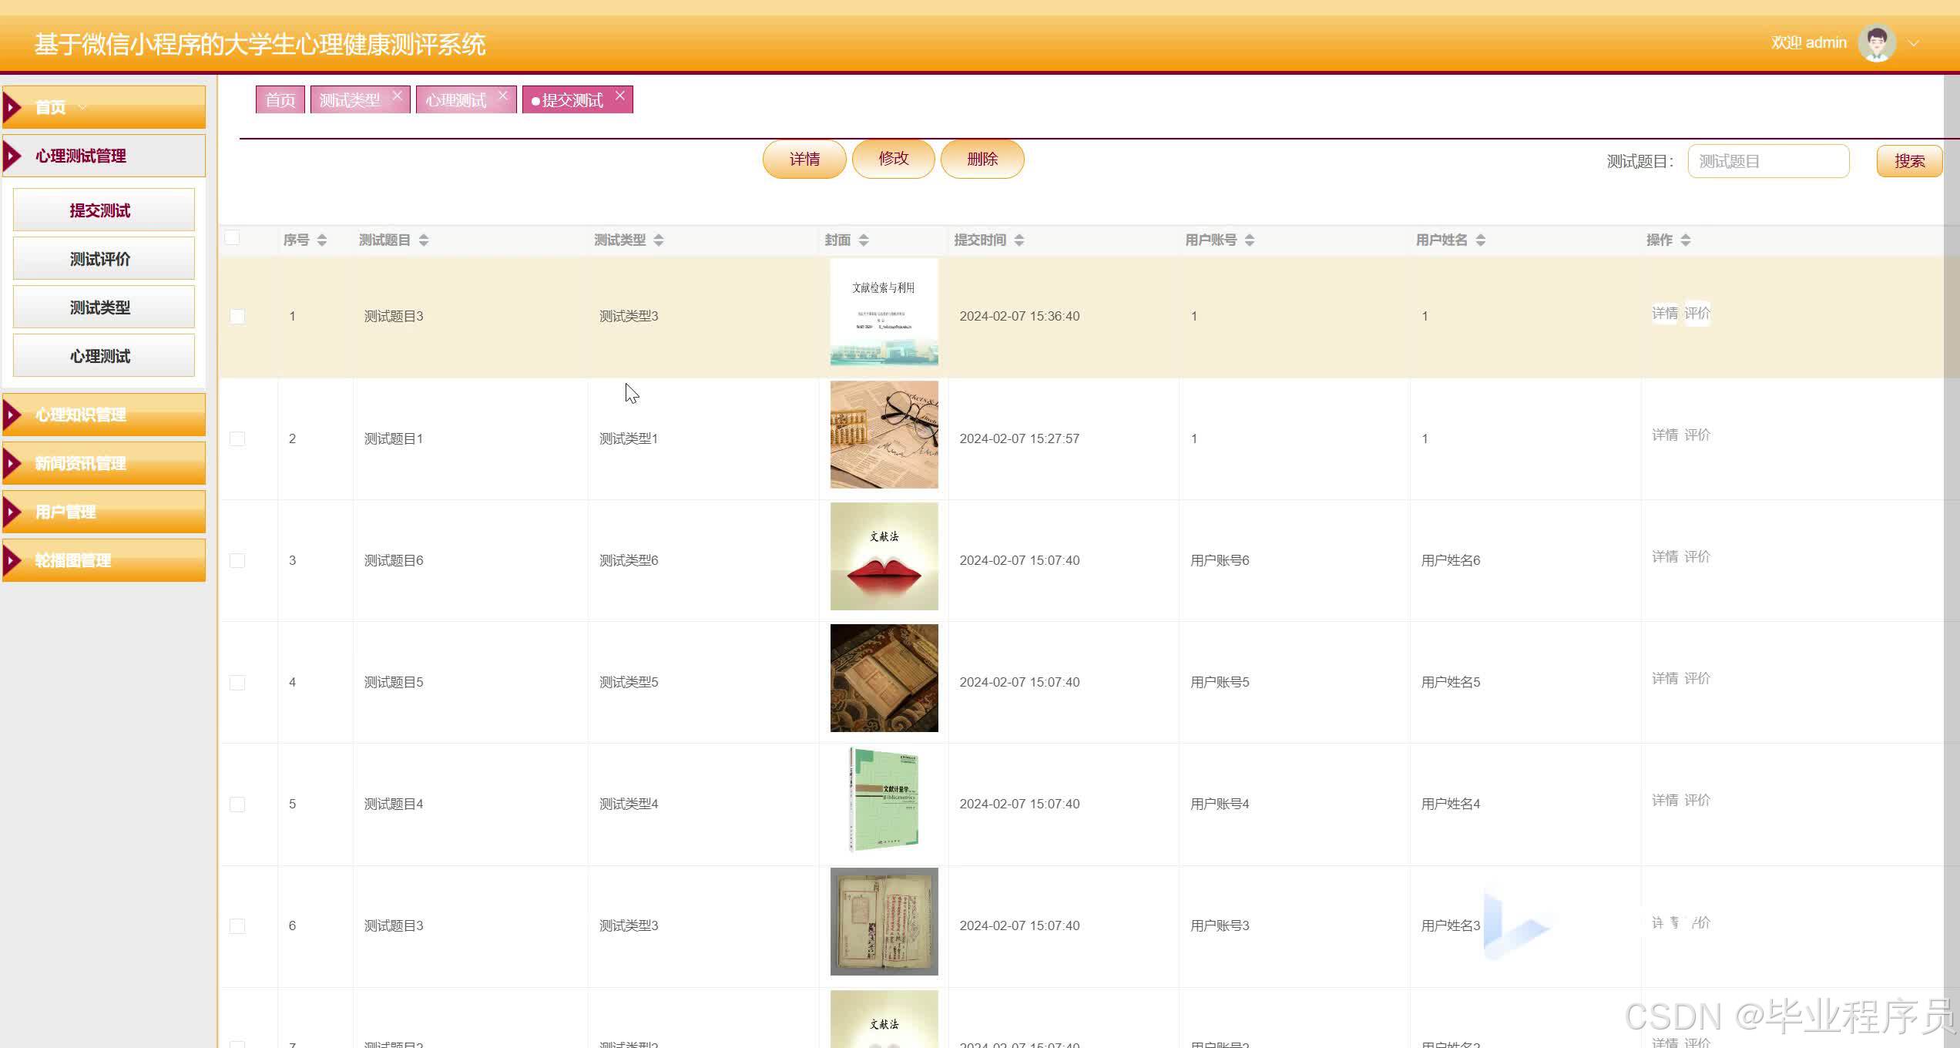Check the row 2 测试题目1 checkbox
Image resolution: width=1960 pixels, height=1048 pixels.
pos(237,438)
